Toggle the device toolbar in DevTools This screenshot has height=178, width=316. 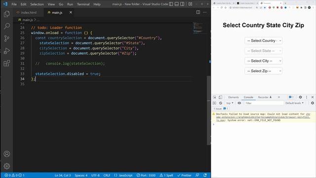220,97
